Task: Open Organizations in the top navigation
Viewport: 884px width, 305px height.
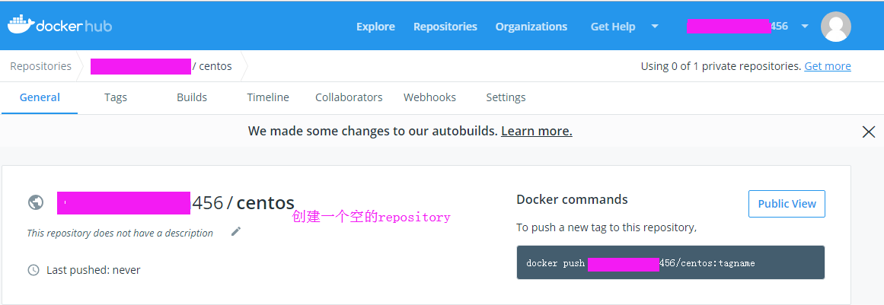Action: click(x=531, y=27)
